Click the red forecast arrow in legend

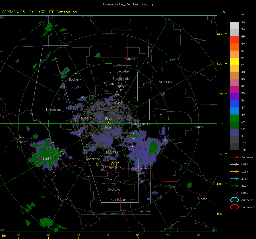click(234, 157)
